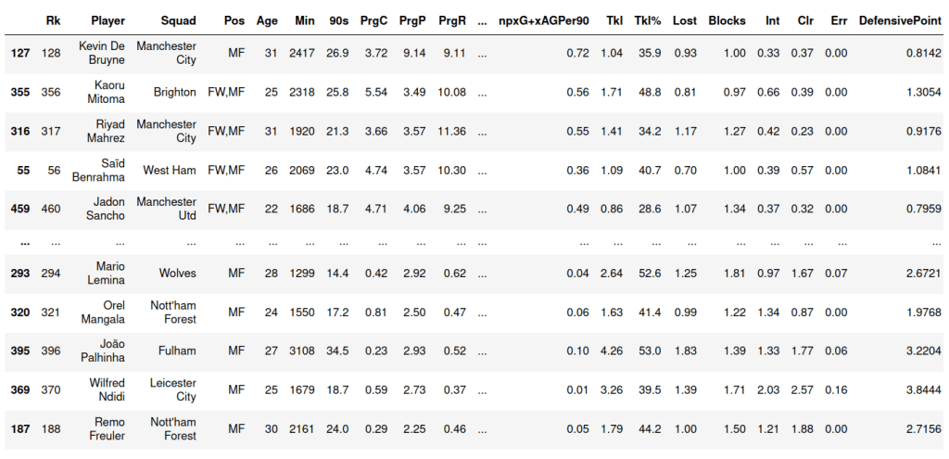
Task: Click the PrgC column header
Action: point(373,19)
